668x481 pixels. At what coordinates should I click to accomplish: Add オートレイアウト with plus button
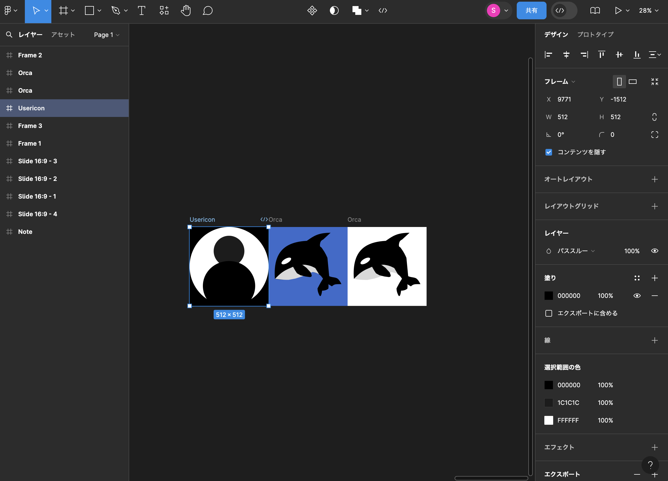(x=654, y=179)
